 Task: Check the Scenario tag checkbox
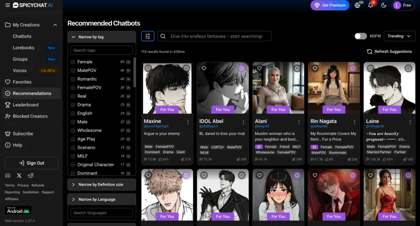point(73,148)
